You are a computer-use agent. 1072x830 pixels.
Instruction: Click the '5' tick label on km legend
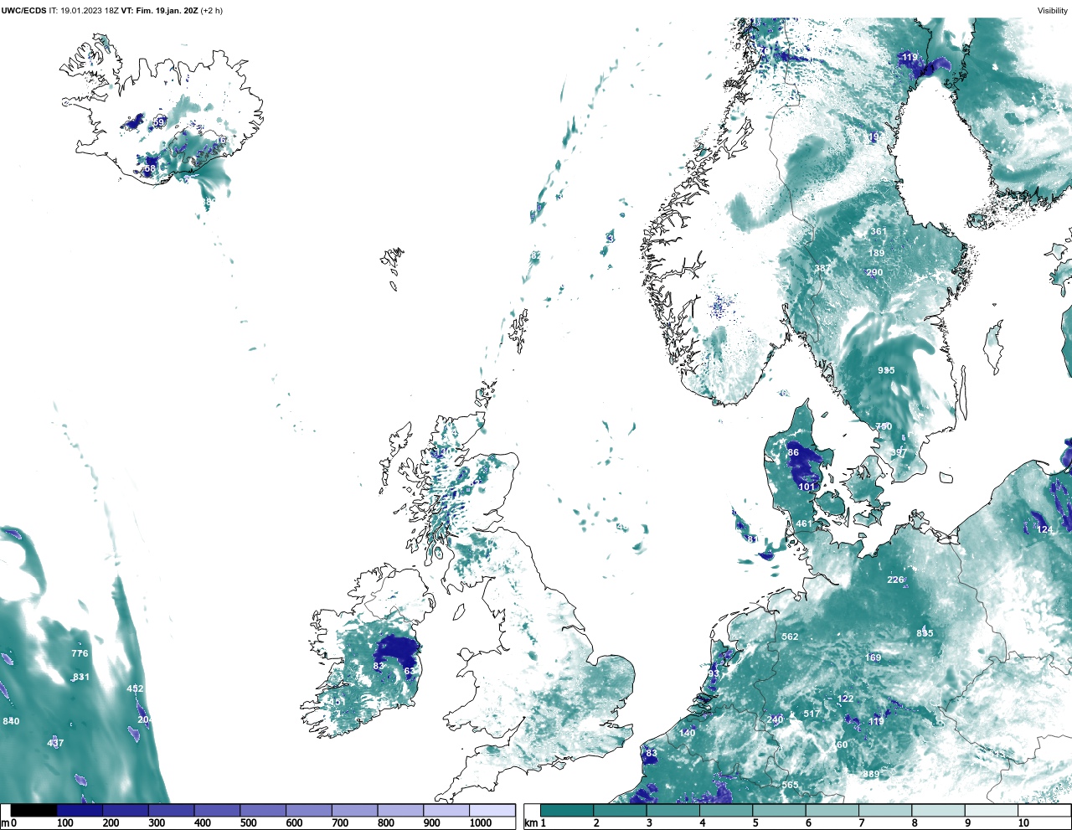755,823
